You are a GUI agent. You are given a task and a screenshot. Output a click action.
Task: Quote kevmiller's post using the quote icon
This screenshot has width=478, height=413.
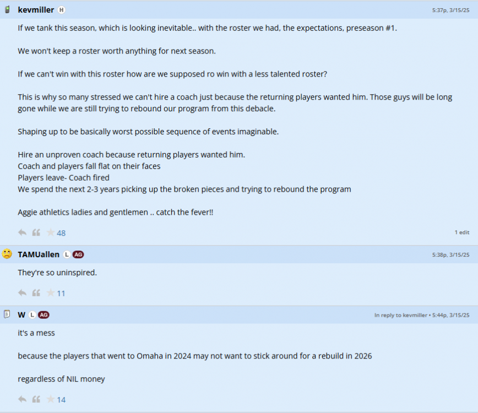coord(36,232)
